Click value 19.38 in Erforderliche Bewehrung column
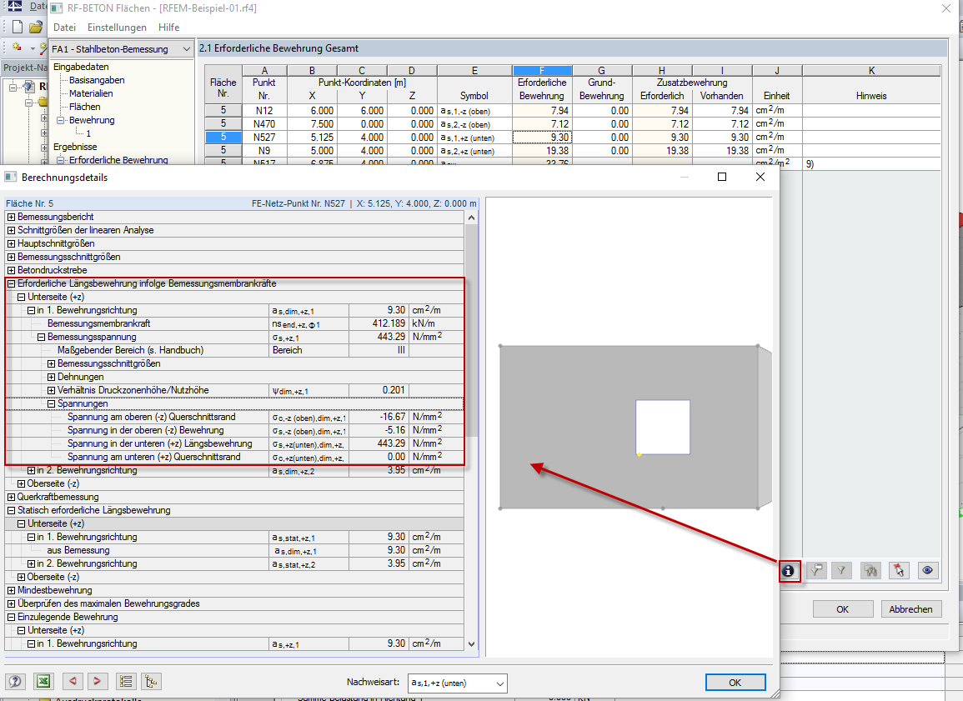Image resolution: width=963 pixels, height=701 pixels. click(x=542, y=150)
